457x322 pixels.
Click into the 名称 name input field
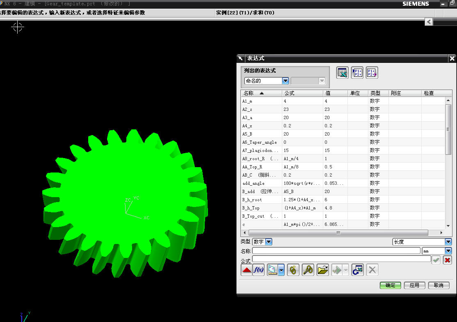coord(336,251)
